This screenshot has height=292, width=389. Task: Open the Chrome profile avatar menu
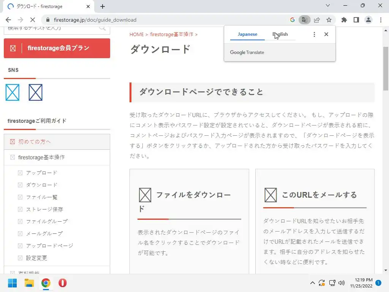(x=368, y=20)
